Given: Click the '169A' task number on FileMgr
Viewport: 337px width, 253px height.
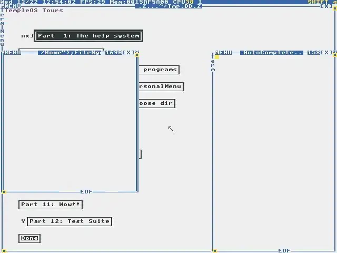Looking at the screenshot, I should pos(114,53).
